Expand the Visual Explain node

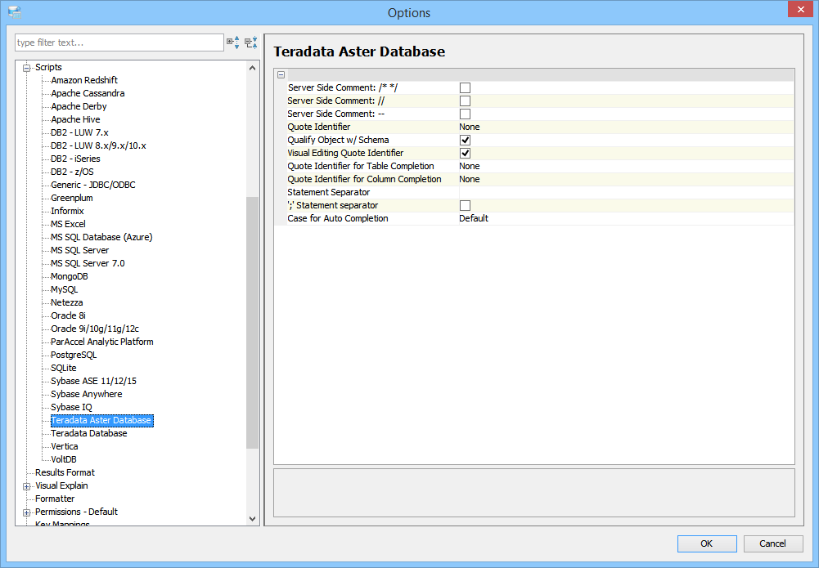click(27, 486)
